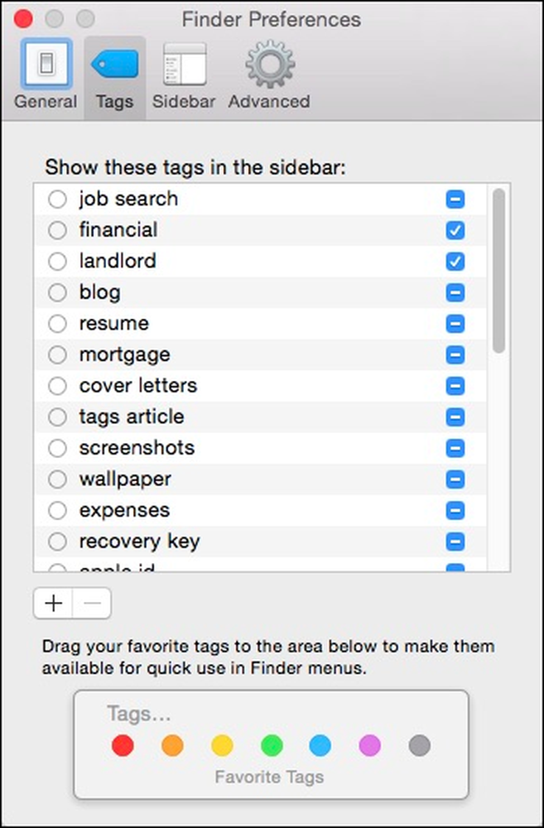The image size is (544, 828).
Task: Pick the green favorite tag dot
Action: (272, 746)
